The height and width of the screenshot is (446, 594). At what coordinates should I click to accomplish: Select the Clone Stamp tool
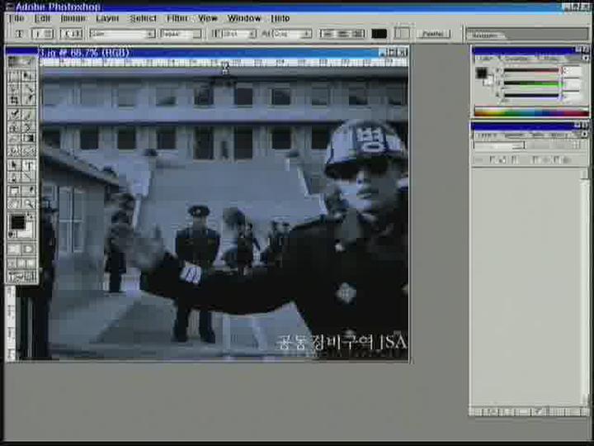point(14,126)
